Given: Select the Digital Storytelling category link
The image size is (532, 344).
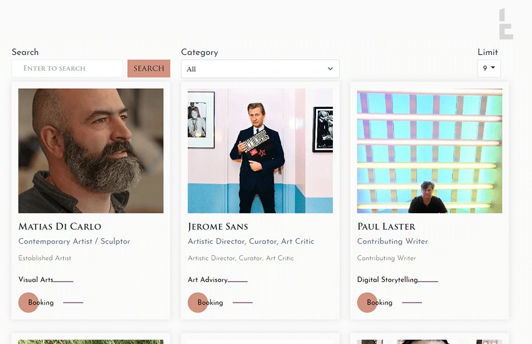Looking at the screenshot, I should tap(387, 280).
